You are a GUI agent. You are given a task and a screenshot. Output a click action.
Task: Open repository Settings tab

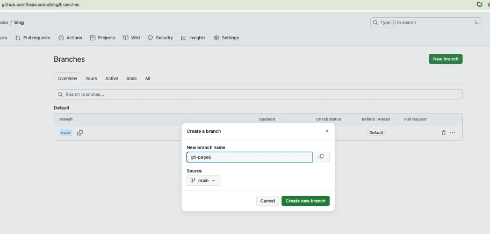(x=226, y=38)
